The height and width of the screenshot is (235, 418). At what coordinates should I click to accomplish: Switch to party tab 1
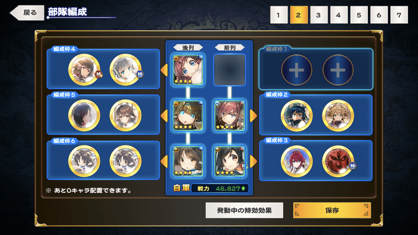tap(278, 15)
